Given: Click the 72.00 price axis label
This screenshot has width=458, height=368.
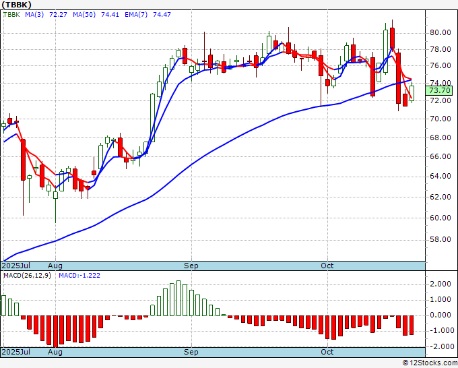Looking at the screenshot, I should tap(440, 100).
